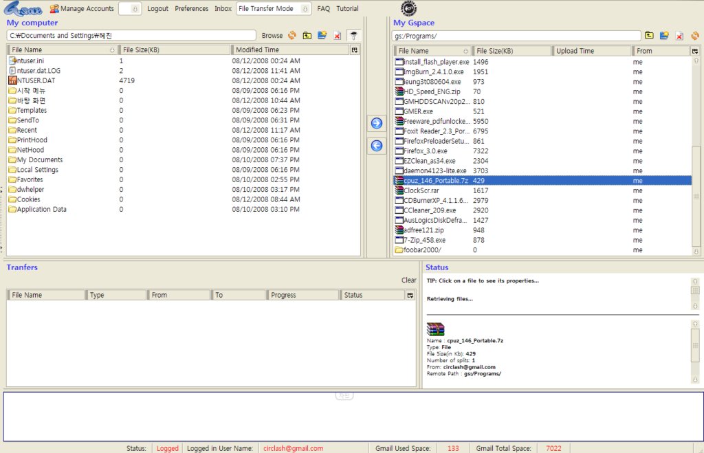
Task: Sort local files by File Name
Action: click(x=63, y=49)
